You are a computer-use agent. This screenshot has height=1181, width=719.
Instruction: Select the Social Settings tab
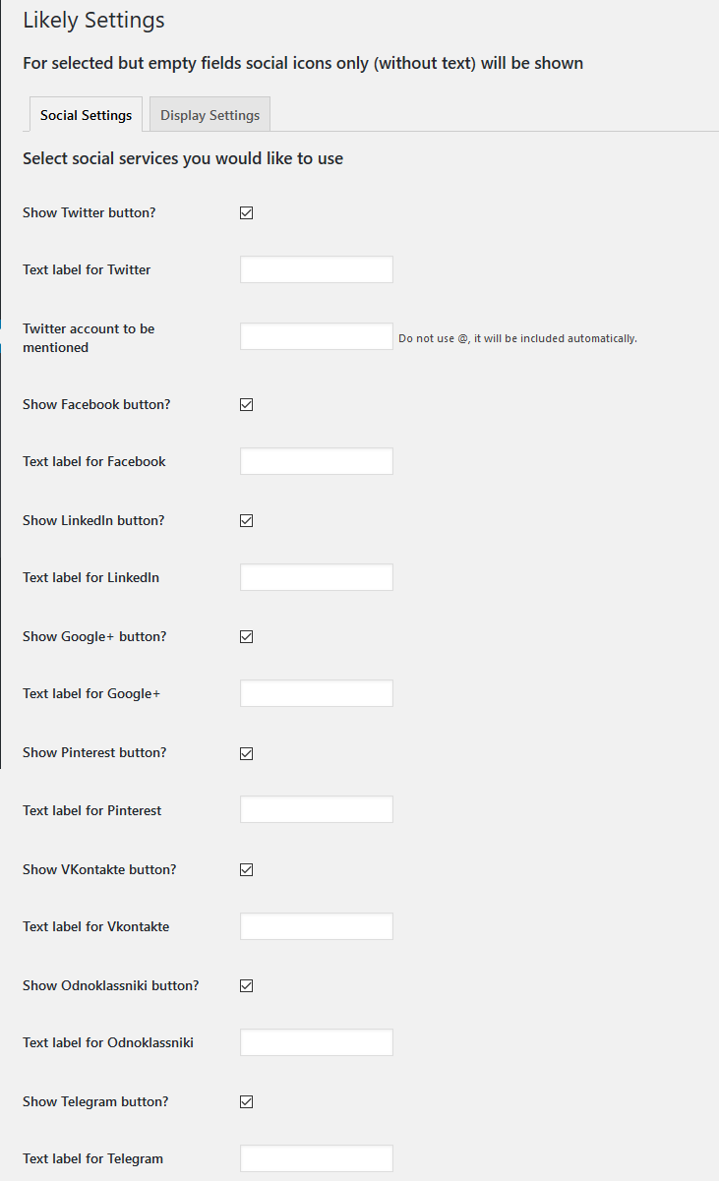tap(87, 115)
